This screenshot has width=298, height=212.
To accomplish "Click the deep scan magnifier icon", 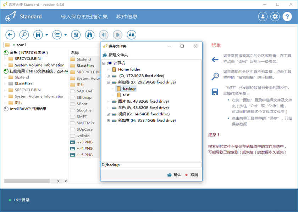I will [24, 35].
